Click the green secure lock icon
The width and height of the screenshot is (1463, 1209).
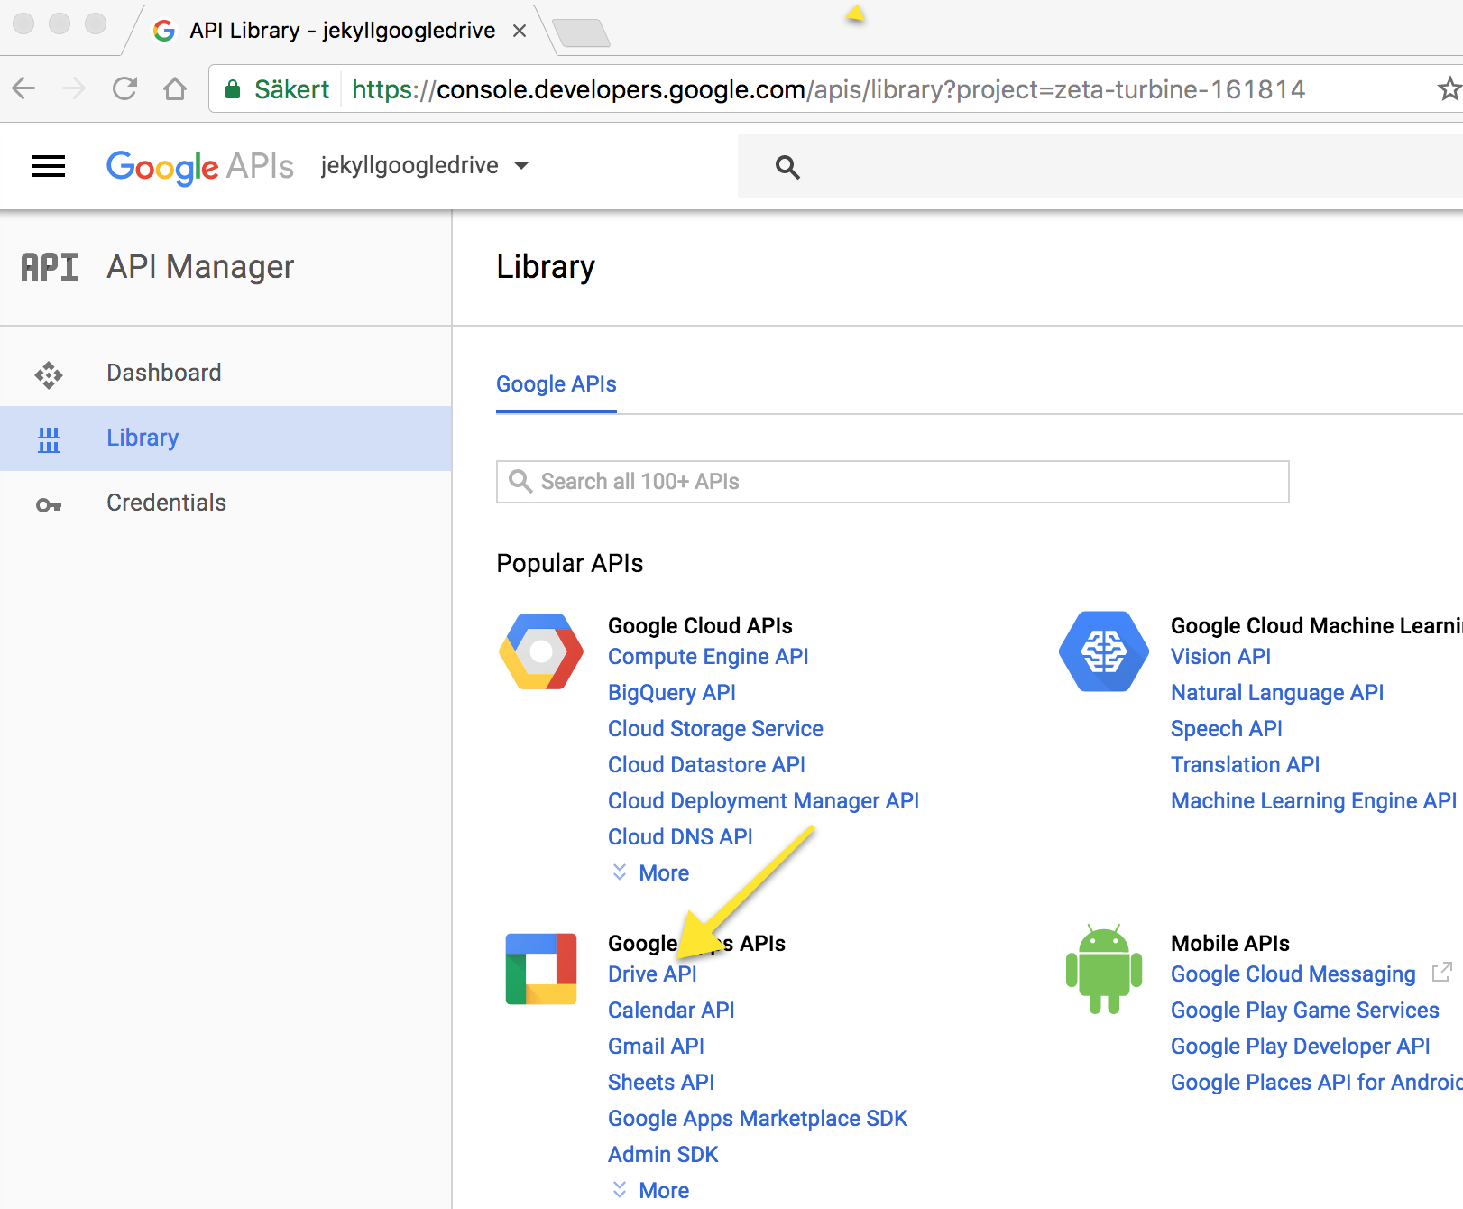(x=233, y=88)
